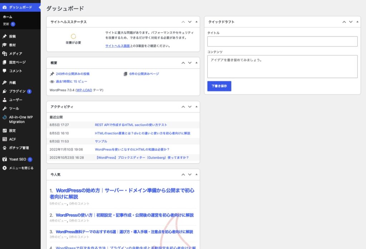Collapse the 概要 panel

point(196,63)
